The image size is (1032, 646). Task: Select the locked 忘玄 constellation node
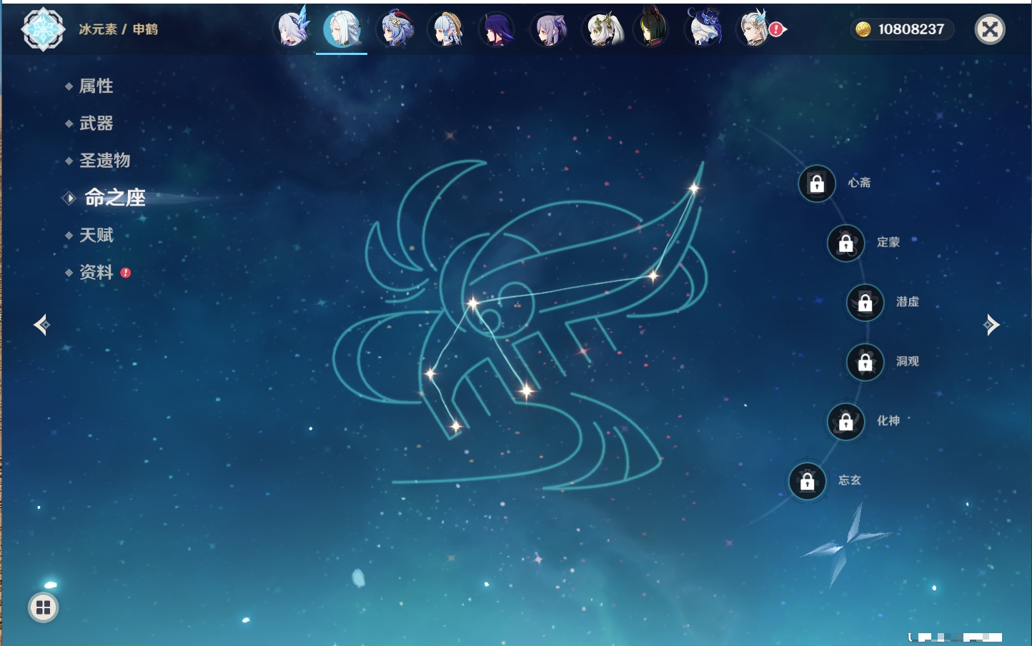[808, 481]
